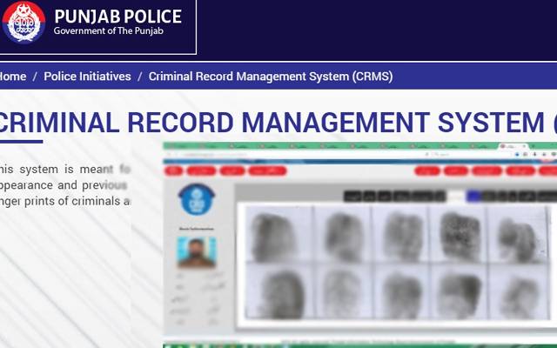
Task: Click the PUNJAB POLICE header title
Action: point(118,17)
